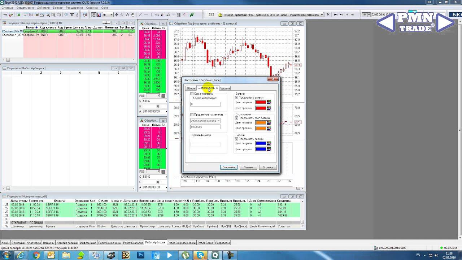The width and height of the screenshot is (462, 260).
Task: Open the M1 timeframe dropdown in toolbar
Action: 108,15
